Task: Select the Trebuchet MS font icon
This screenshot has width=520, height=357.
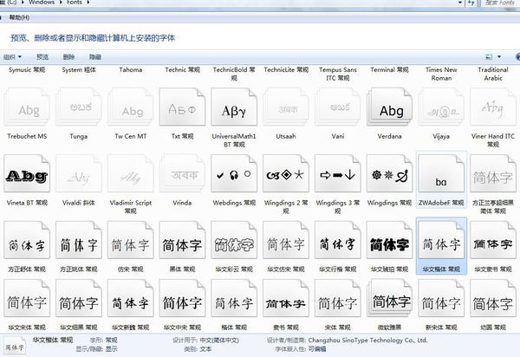Action: 27,107
